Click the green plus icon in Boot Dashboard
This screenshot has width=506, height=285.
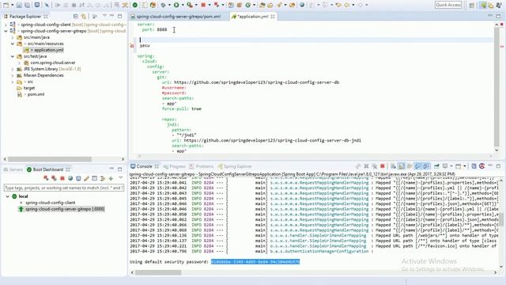point(111,178)
